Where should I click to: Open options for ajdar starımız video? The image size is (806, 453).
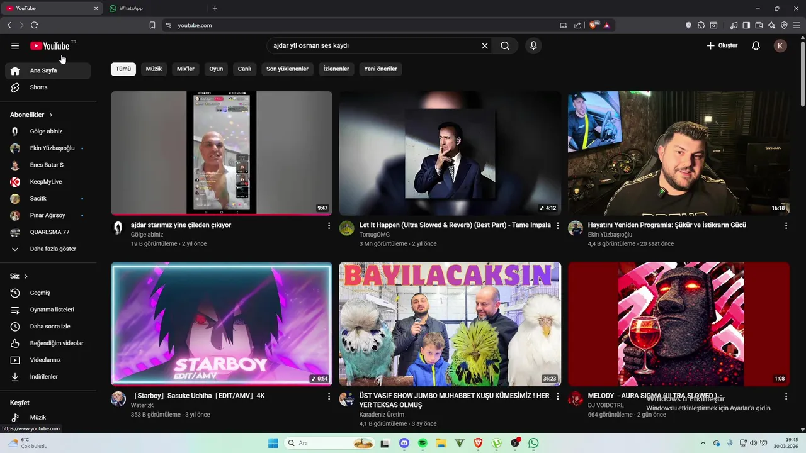329,225
